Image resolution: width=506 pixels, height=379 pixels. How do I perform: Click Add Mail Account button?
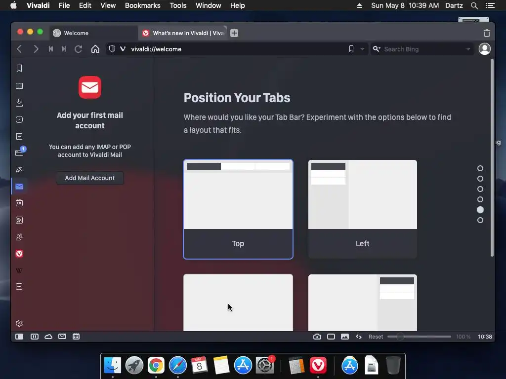(90, 178)
